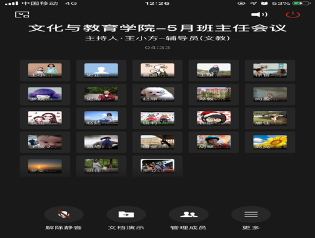
Task: Select the child in blue helmet avatar
Action: click(x=214, y=142)
